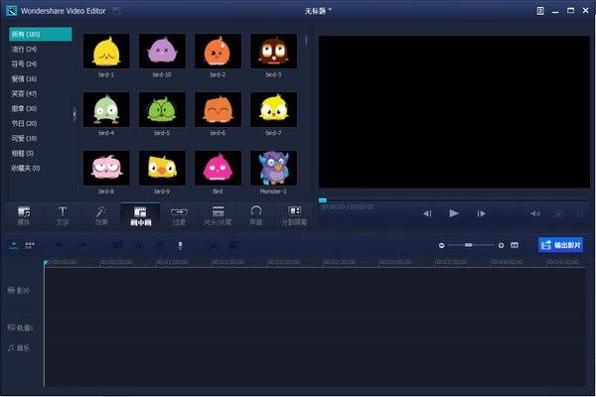
Task: Enter full screen preview mode
Action: pos(580,214)
